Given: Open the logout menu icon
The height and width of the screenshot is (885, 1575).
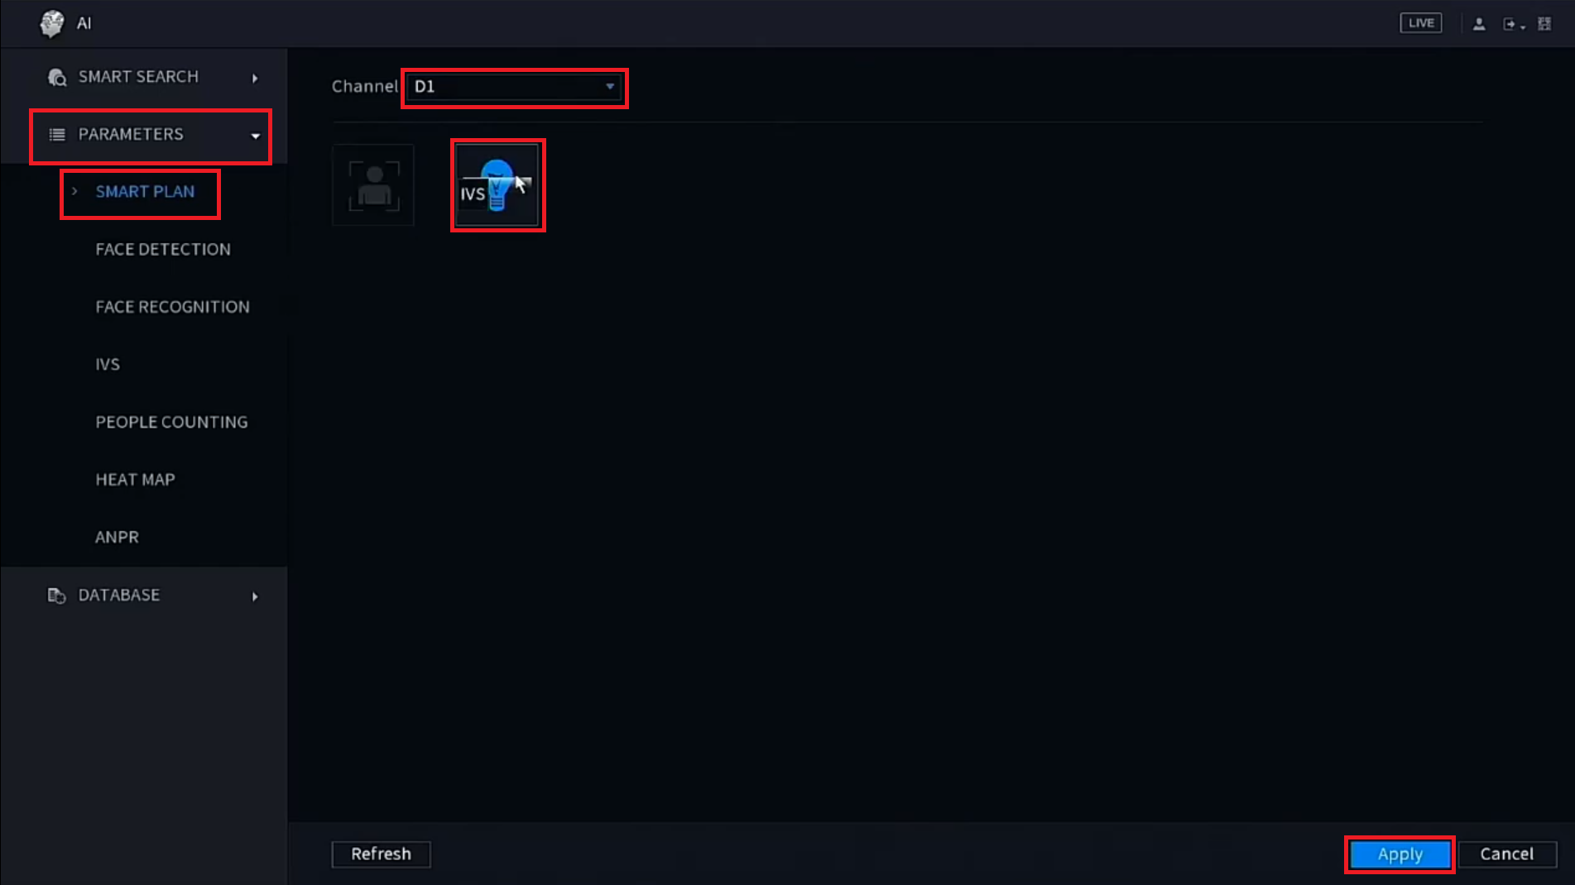Looking at the screenshot, I should [1513, 24].
